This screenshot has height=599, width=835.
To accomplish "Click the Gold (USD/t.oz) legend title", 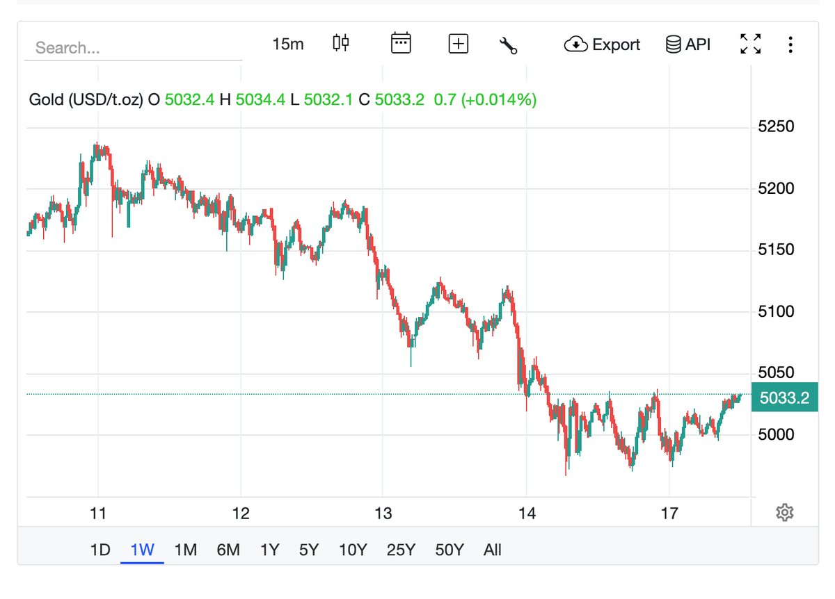I will coord(86,99).
